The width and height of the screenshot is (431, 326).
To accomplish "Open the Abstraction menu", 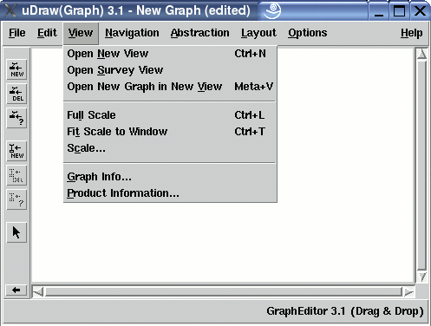I will 200,33.
